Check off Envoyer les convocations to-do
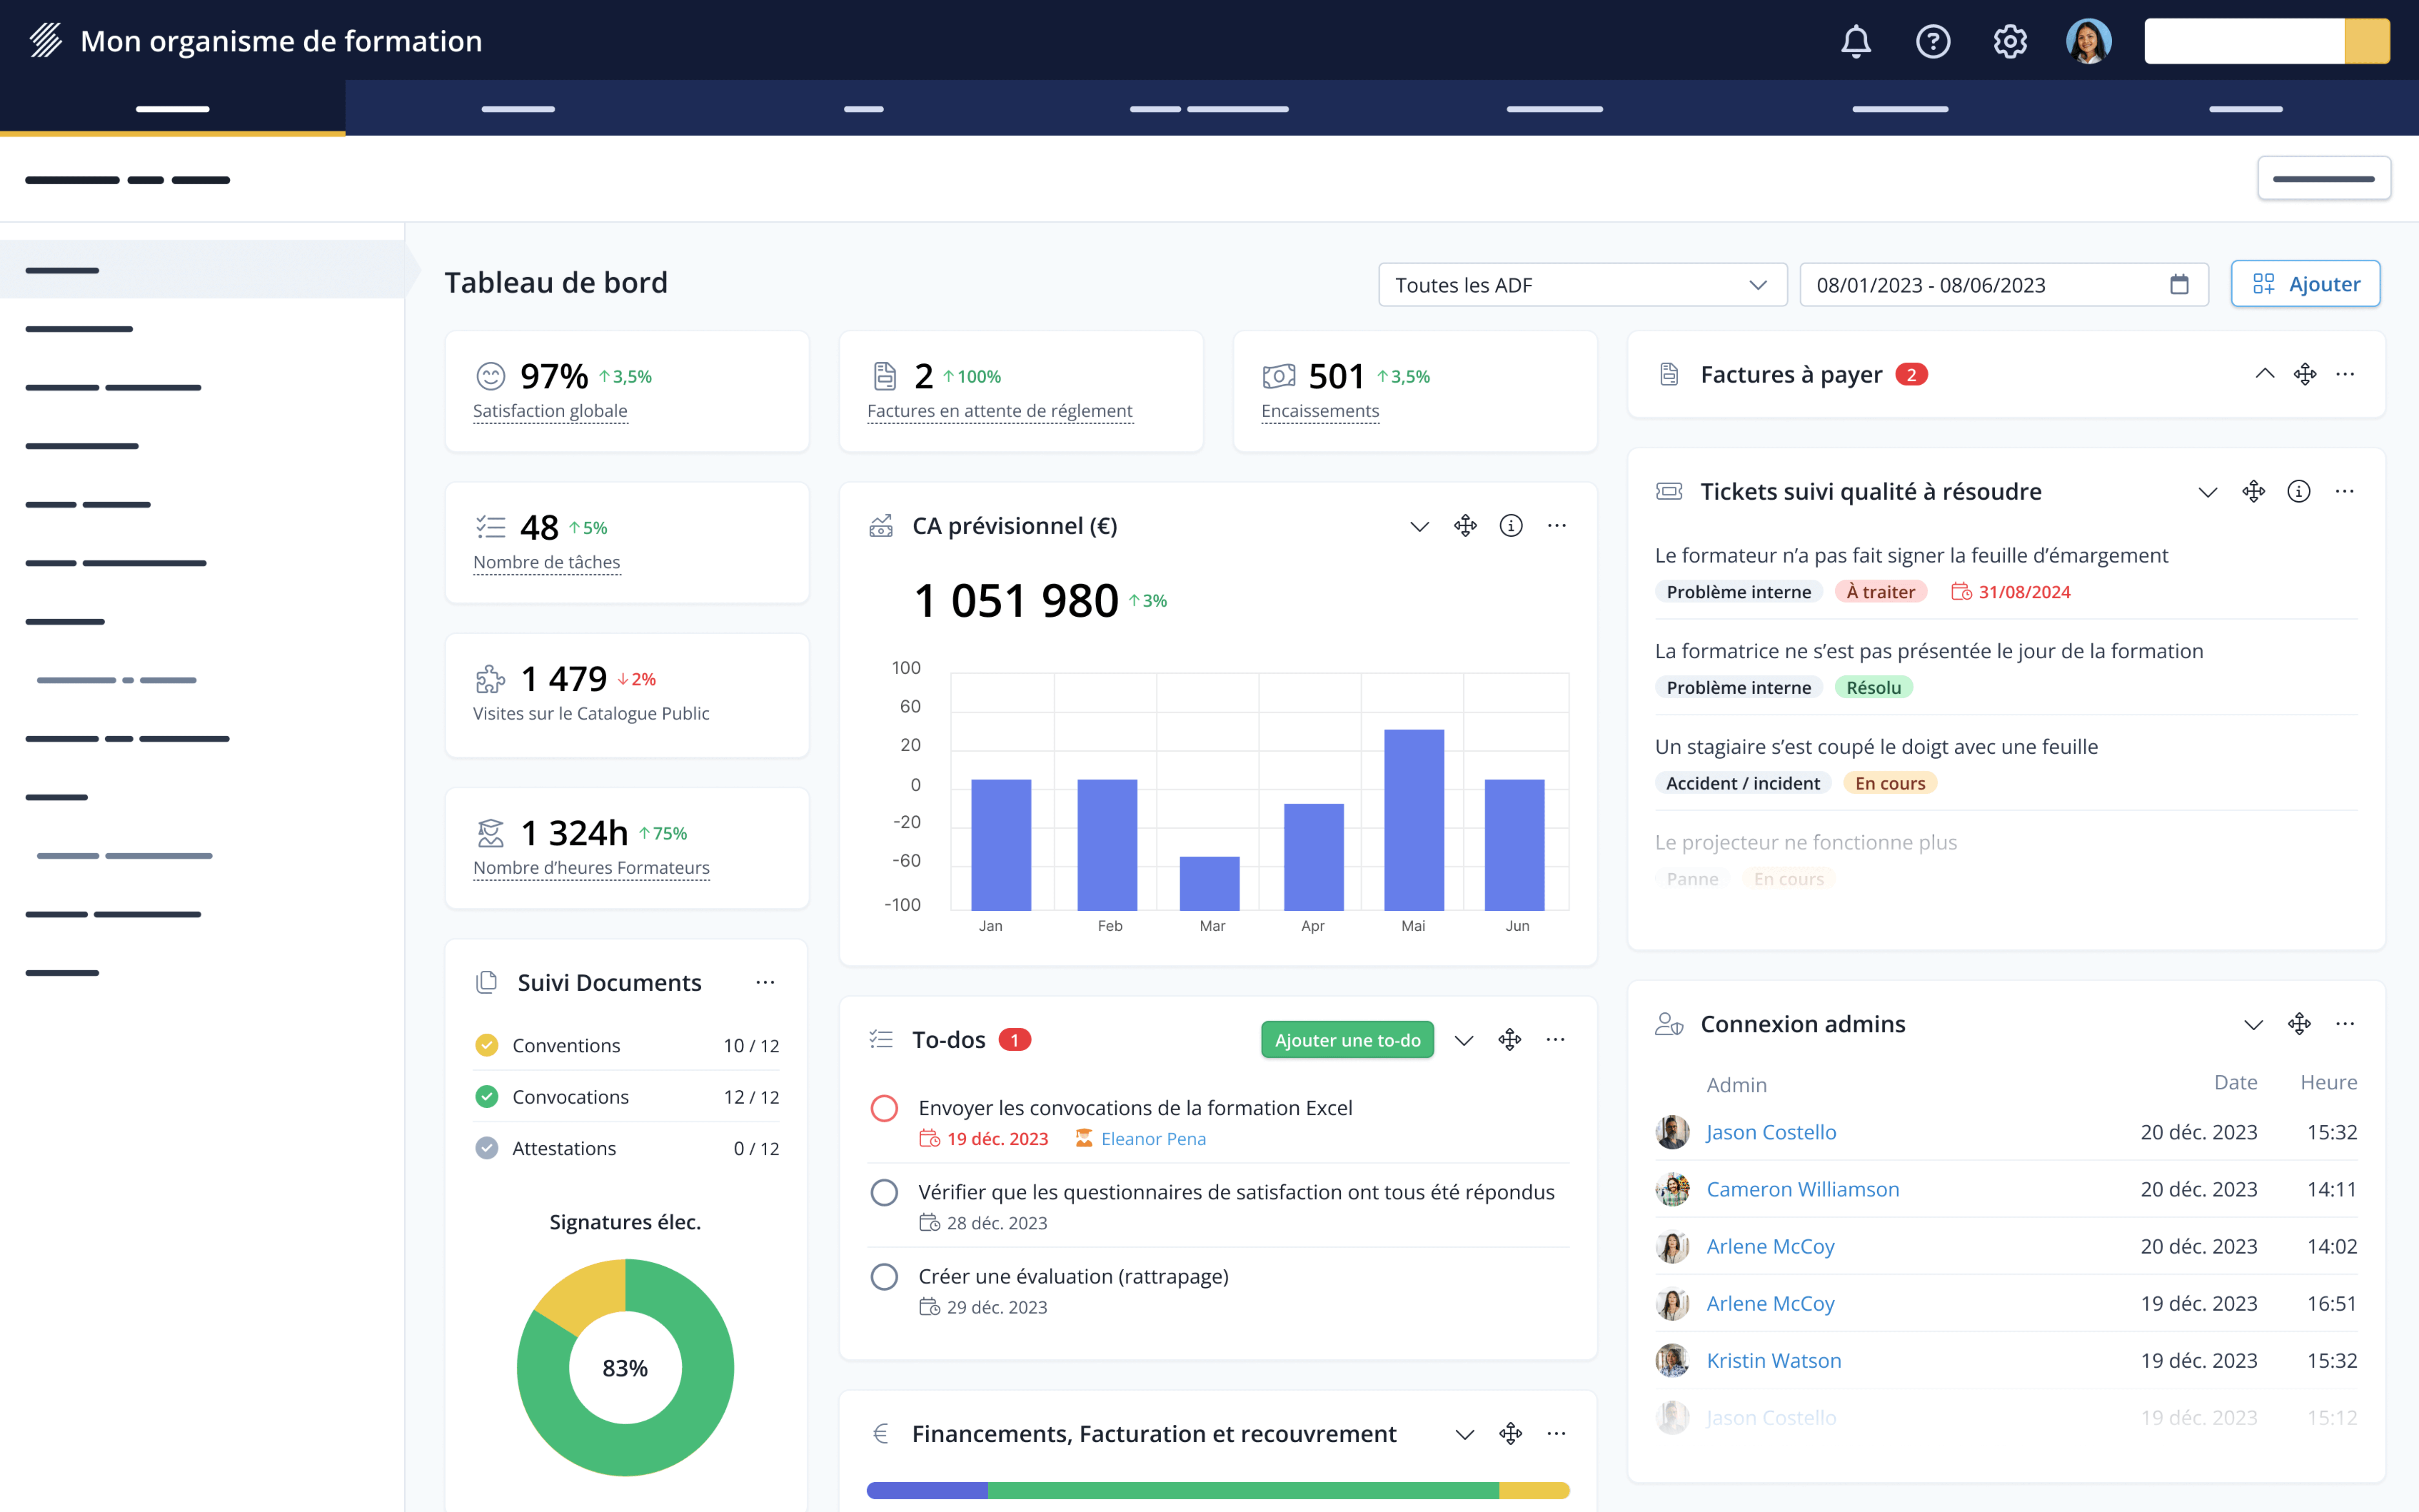This screenshot has width=2419, height=1512. (884, 1108)
